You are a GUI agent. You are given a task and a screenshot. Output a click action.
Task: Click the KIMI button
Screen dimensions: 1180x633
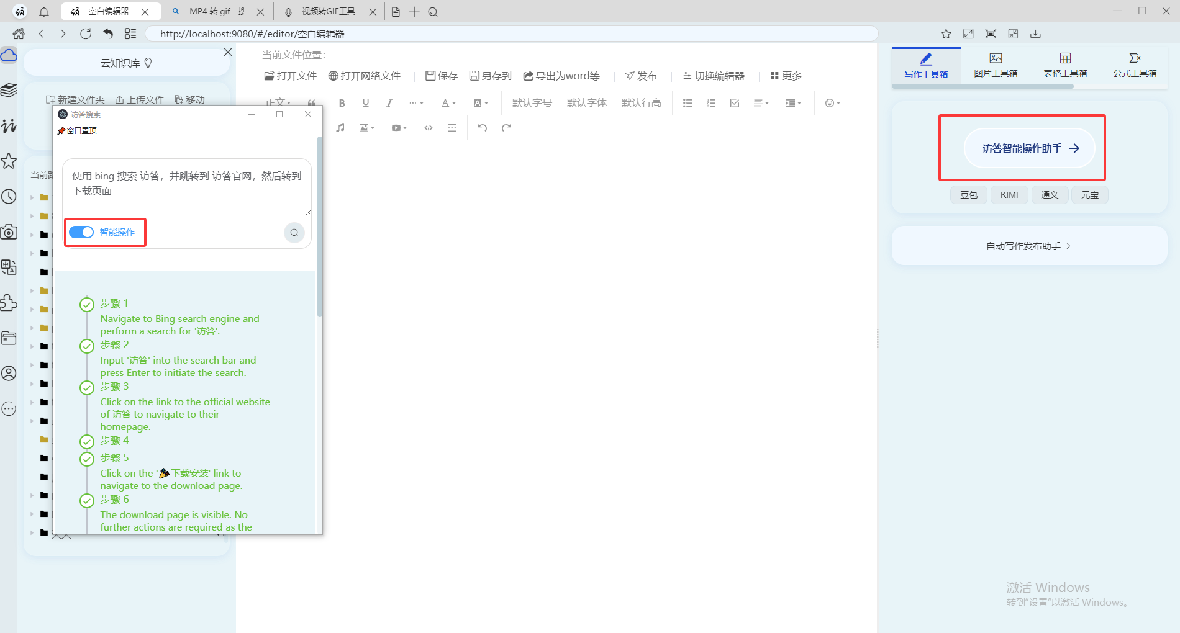click(x=1009, y=195)
